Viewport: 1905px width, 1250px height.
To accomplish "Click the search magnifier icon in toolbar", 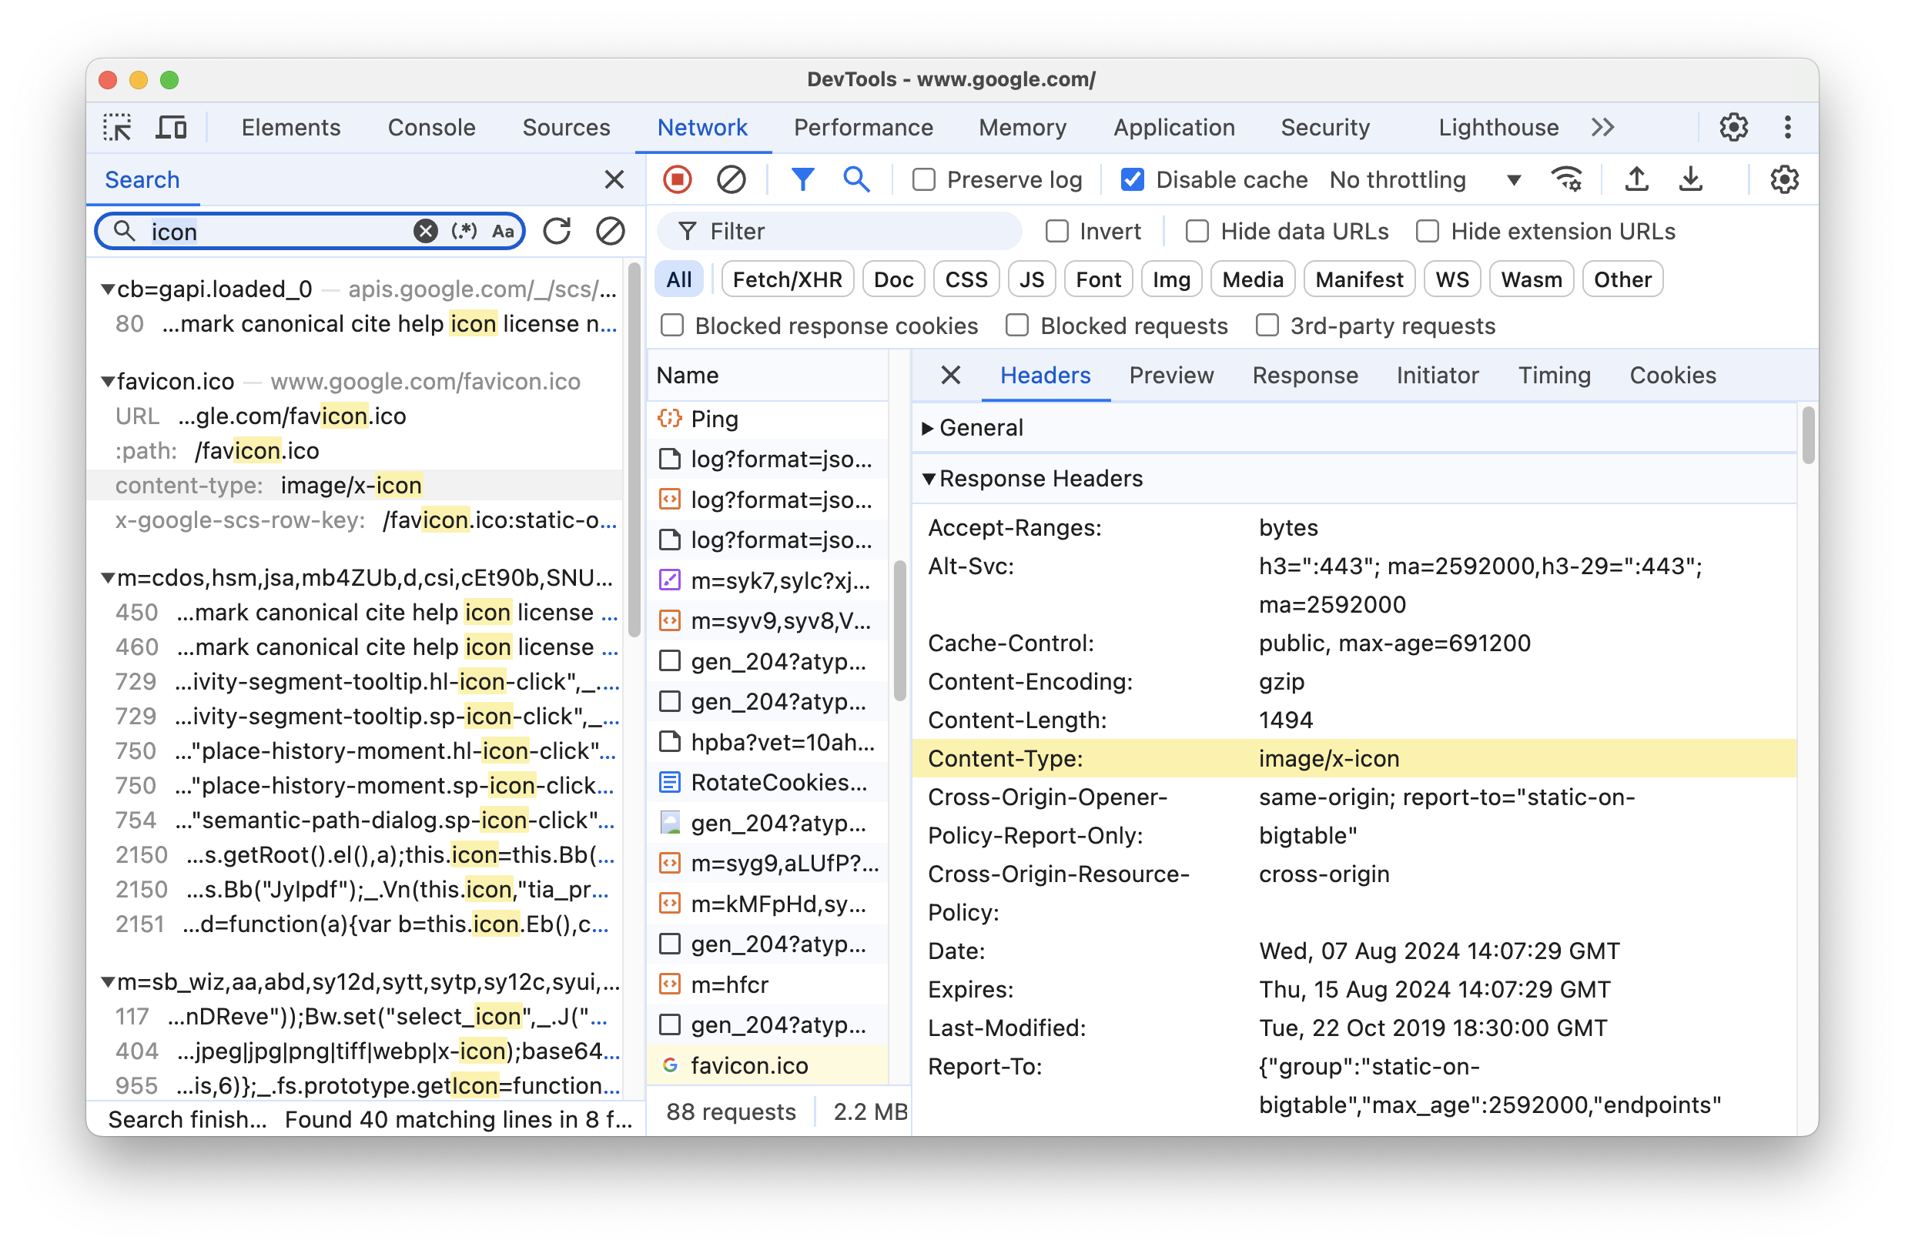I will pyautogui.click(x=855, y=179).
